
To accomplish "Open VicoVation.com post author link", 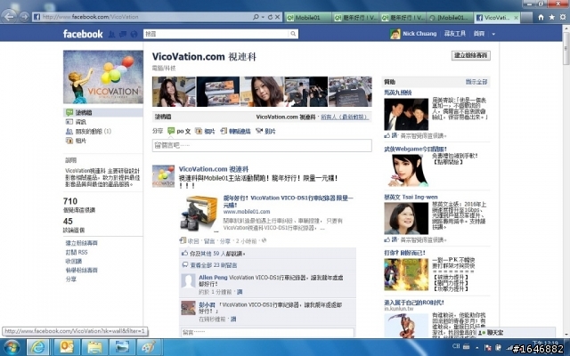I will click(x=214, y=169).
